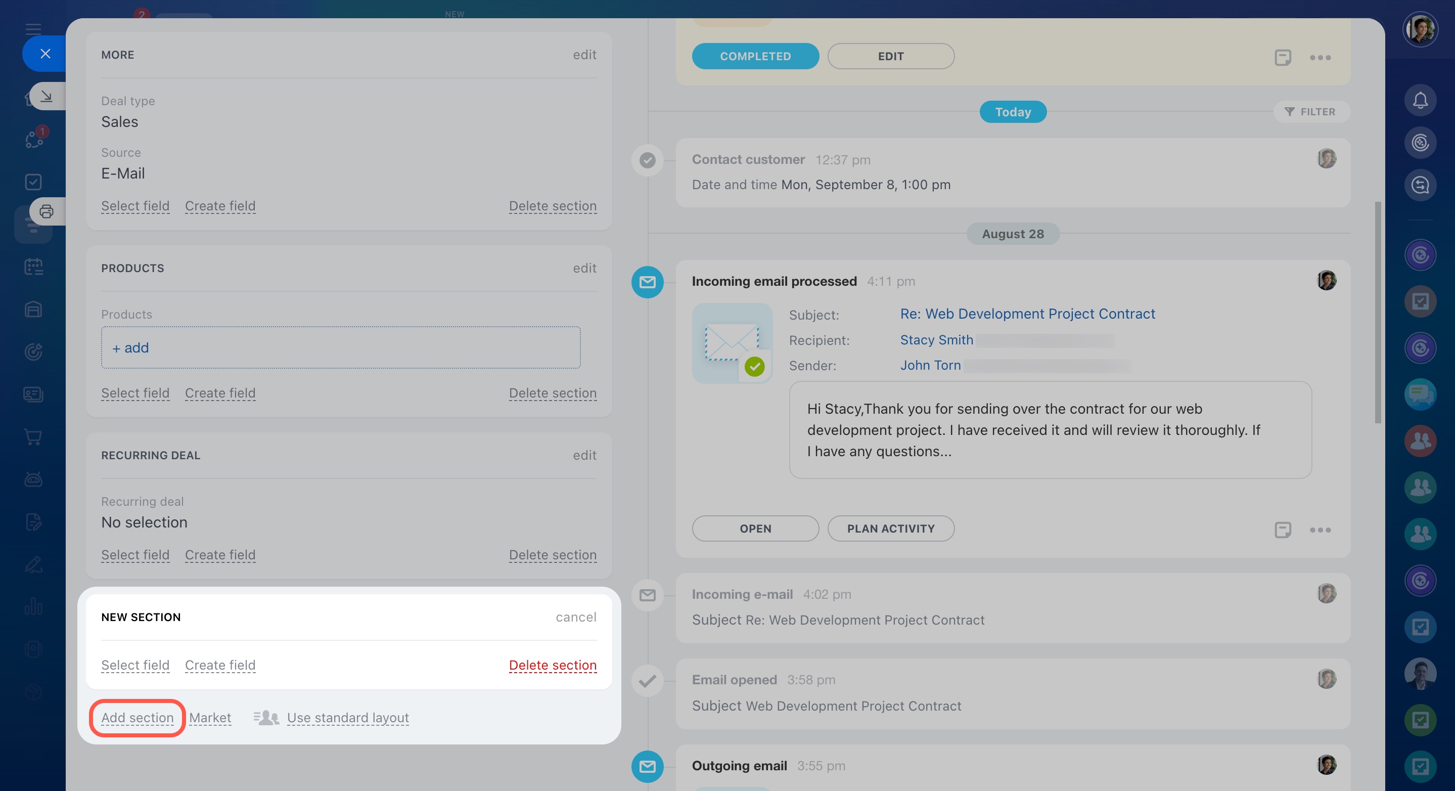Open three-dot menu on incoming email card
This screenshot has width=1455, height=791.
tap(1320, 530)
